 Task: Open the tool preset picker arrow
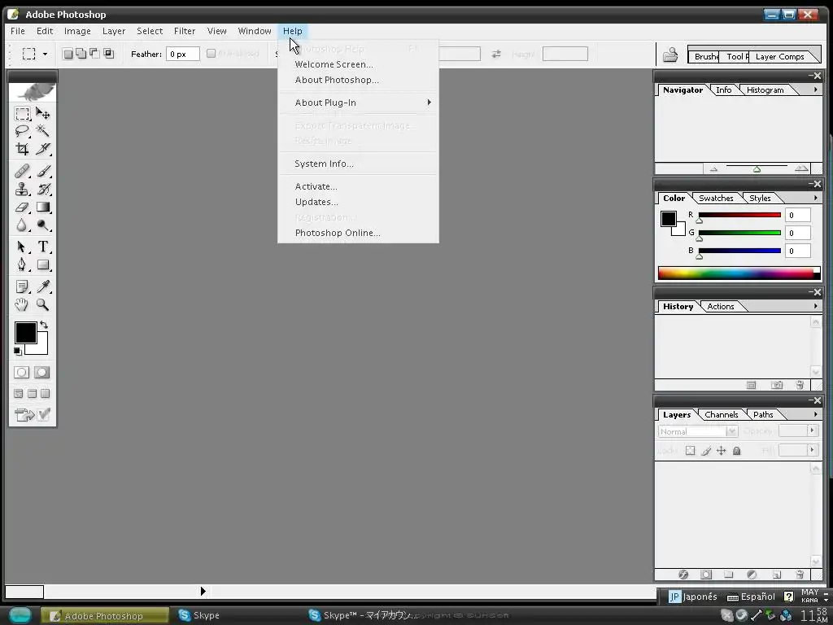pos(46,54)
